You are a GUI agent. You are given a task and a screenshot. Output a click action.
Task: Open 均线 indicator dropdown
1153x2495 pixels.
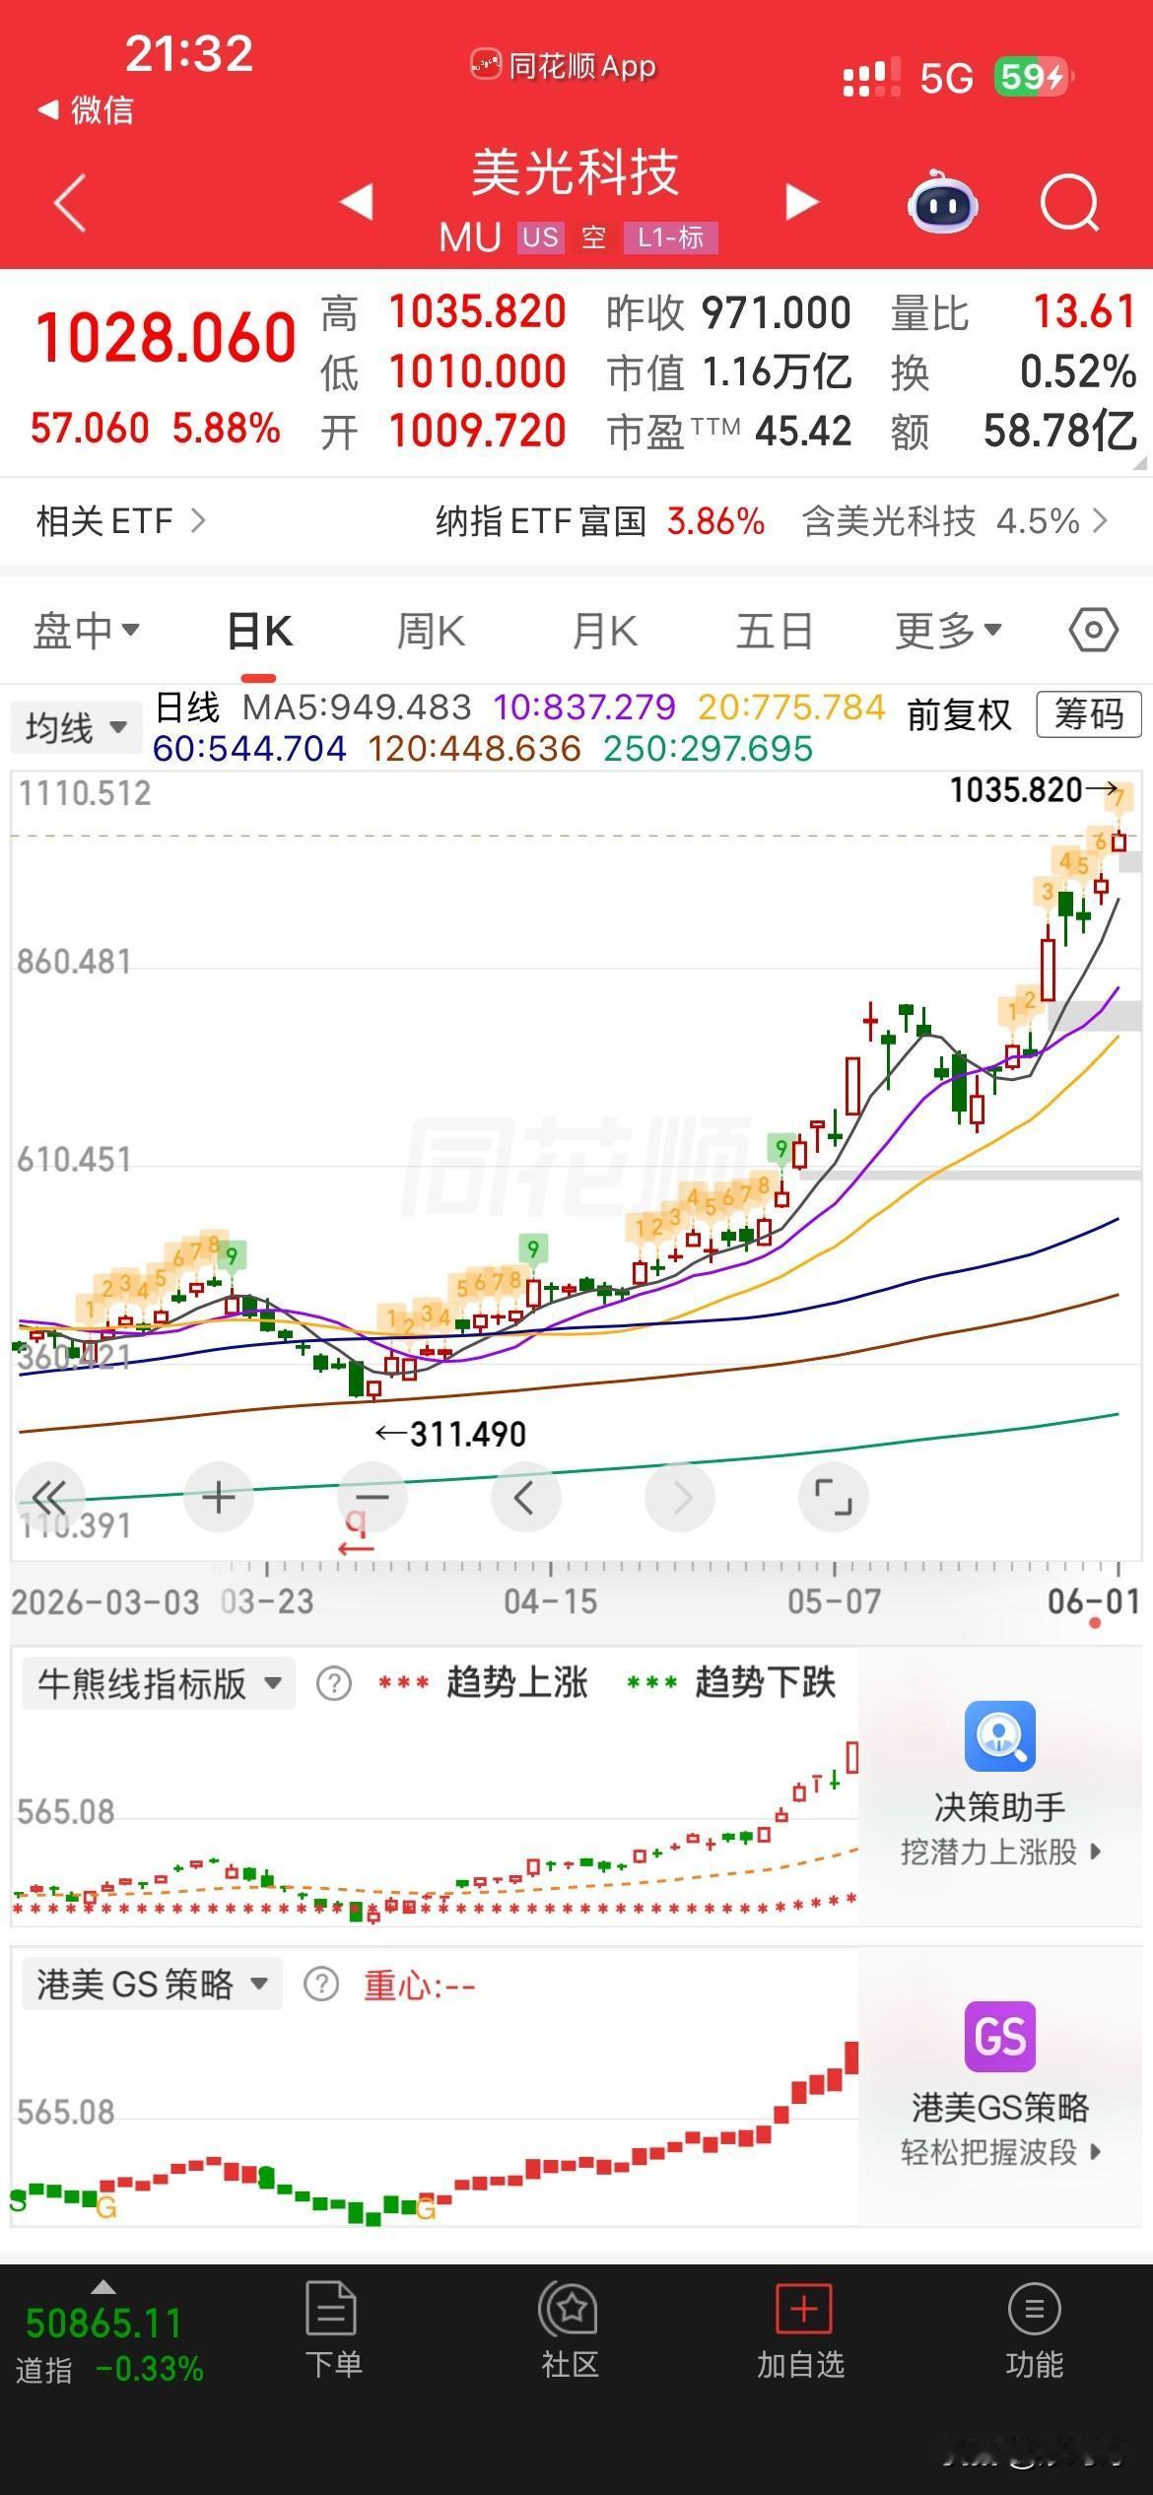click(77, 728)
